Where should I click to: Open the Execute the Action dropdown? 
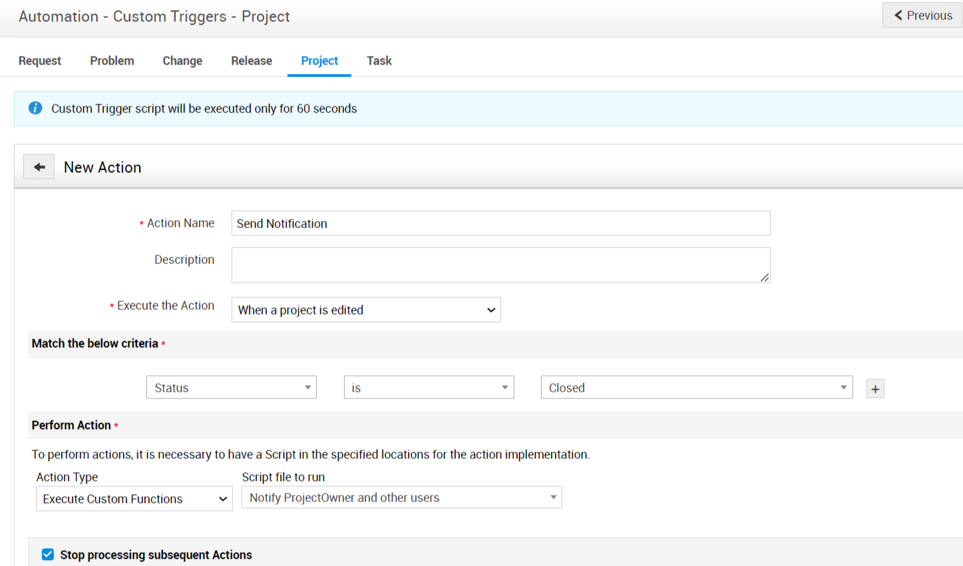tap(365, 310)
